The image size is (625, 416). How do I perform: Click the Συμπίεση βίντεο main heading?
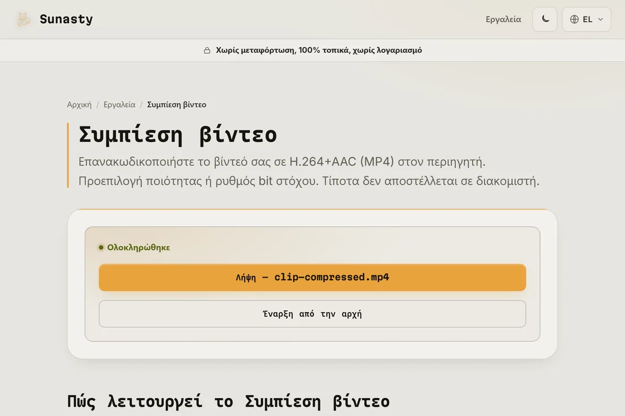178,134
